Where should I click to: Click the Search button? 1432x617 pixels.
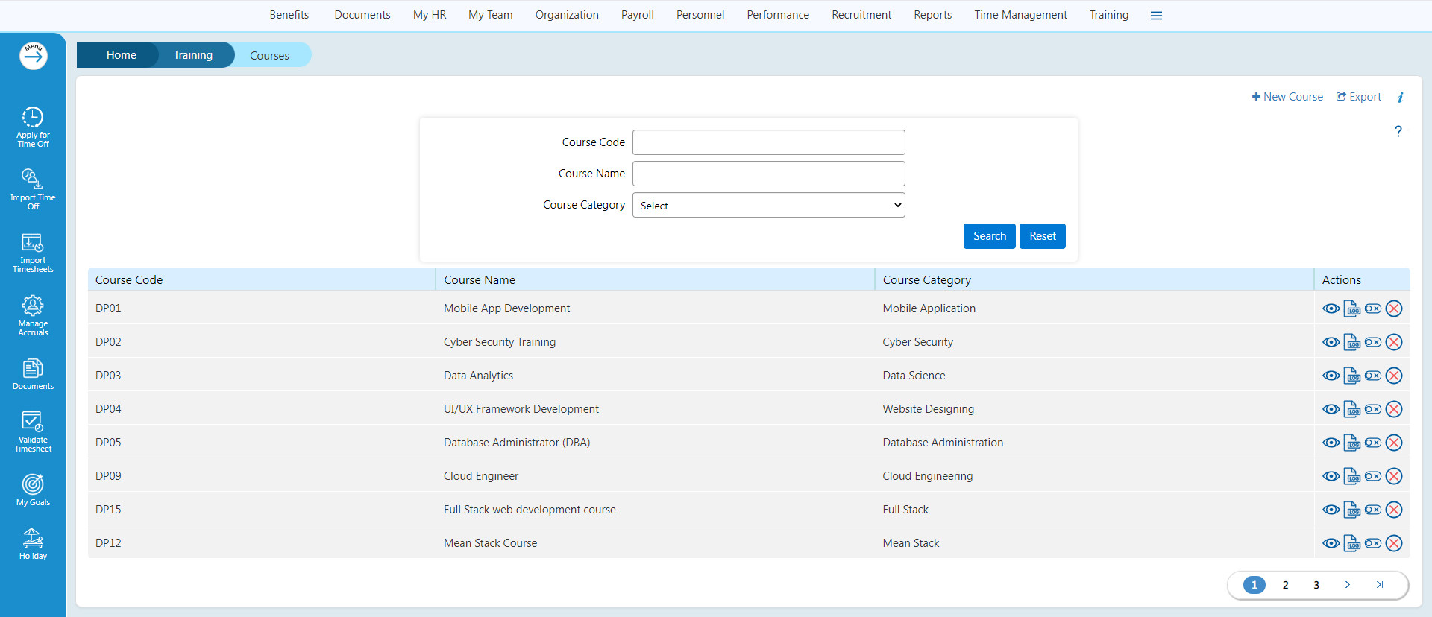pyautogui.click(x=989, y=236)
